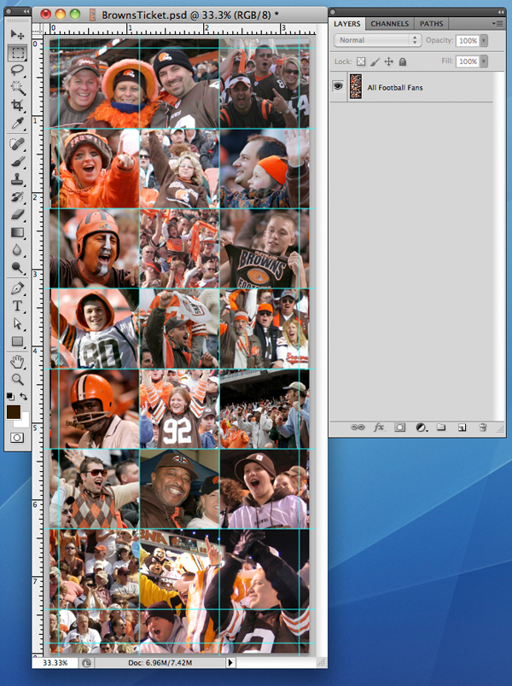This screenshot has width=512, height=686.
Task: Open the blend mode Normal dropdown
Action: [x=378, y=40]
